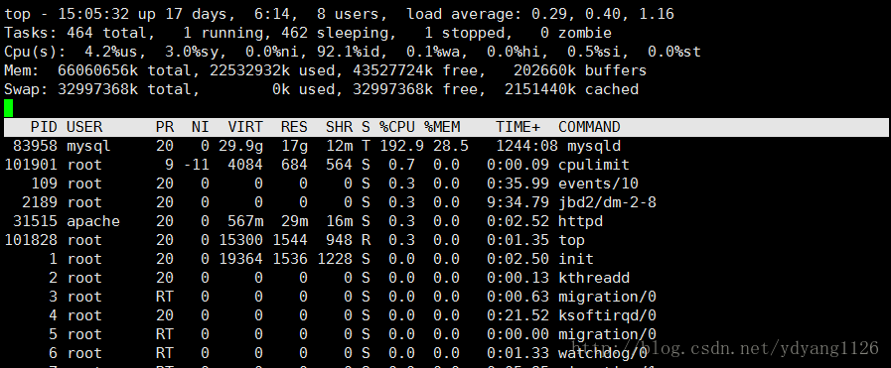This screenshot has height=368, width=891.
Task: Click the COMMAND column header
Action: tap(589, 127)
